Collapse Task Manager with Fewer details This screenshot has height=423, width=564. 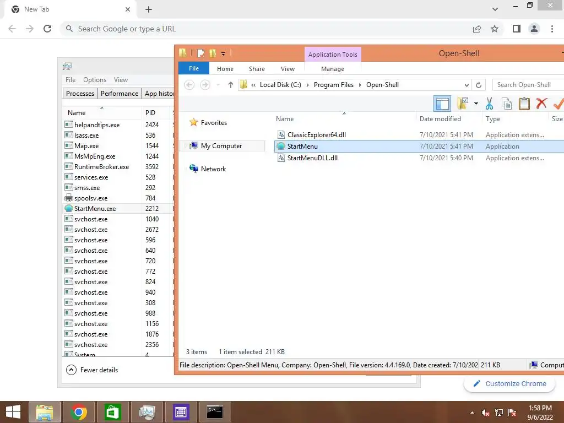point(92,370)
